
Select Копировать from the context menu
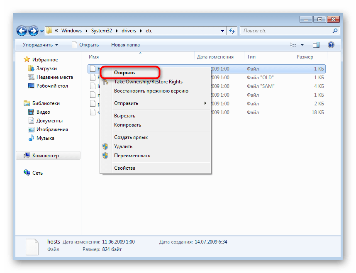click(x=127, y=125)
